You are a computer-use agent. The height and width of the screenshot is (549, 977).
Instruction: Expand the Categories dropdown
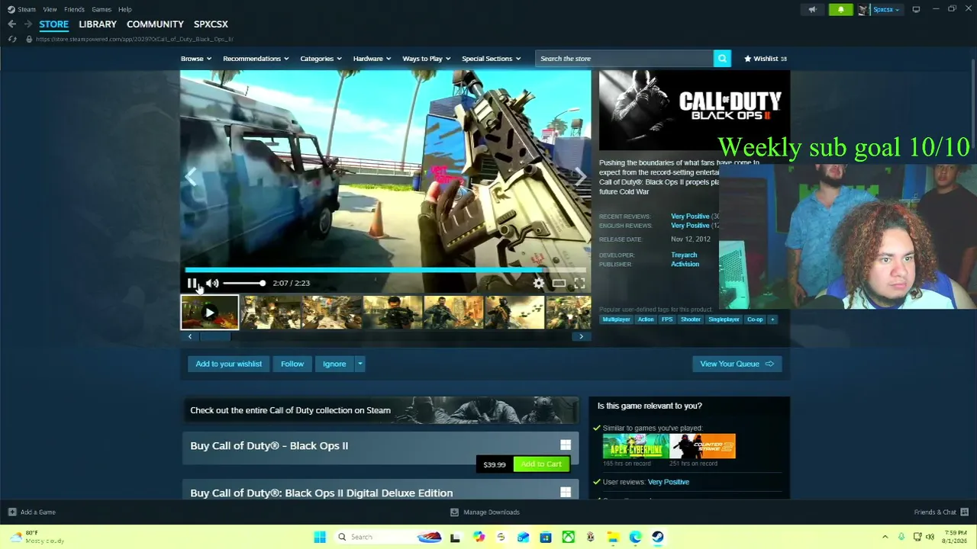pos(321,59)
